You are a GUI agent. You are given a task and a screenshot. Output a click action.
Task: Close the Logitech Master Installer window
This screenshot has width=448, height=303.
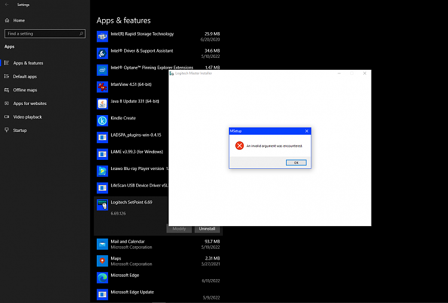pyautogui.click(x=364, y=73)
